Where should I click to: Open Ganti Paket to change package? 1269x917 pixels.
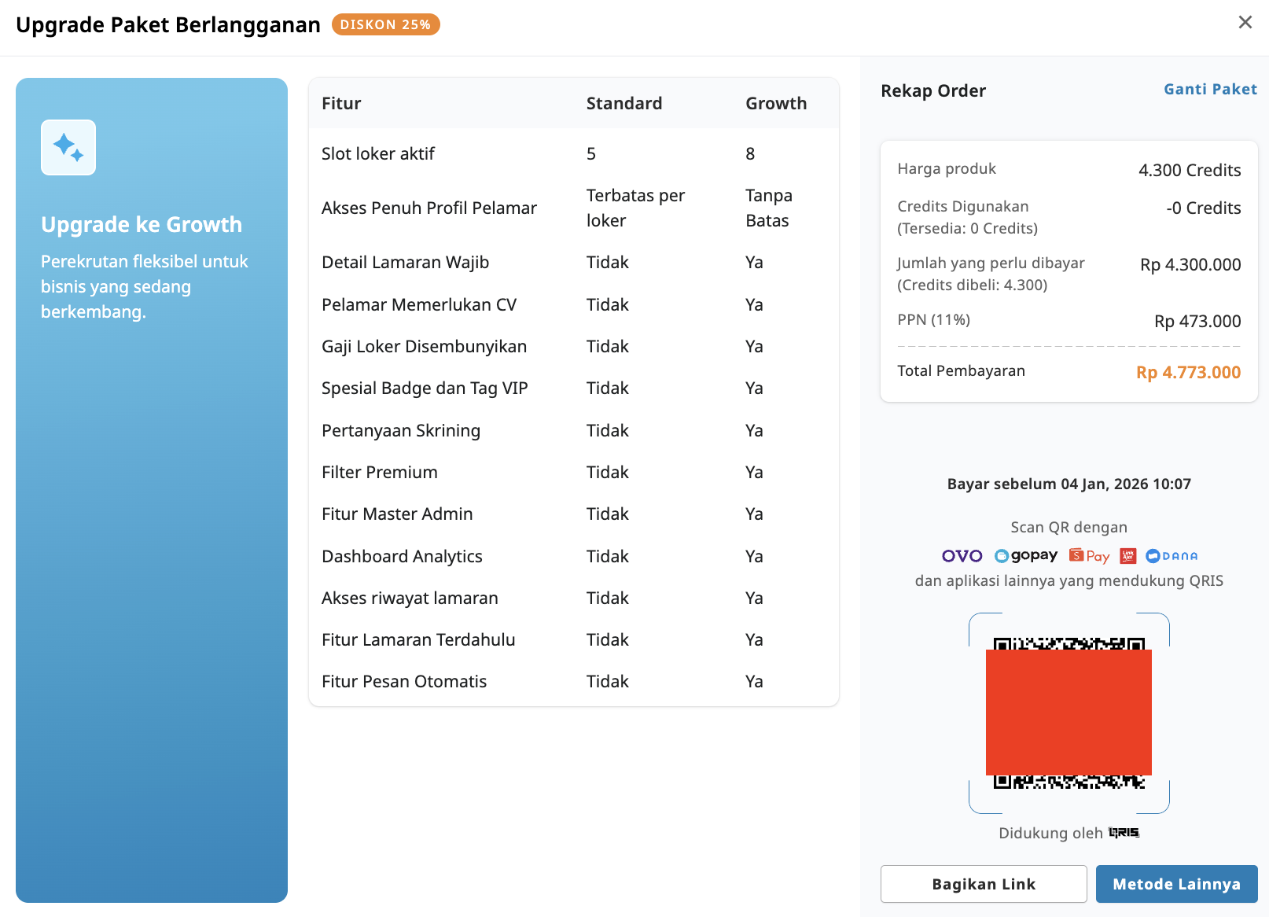pyautogui.click(x=1210, y=89)
